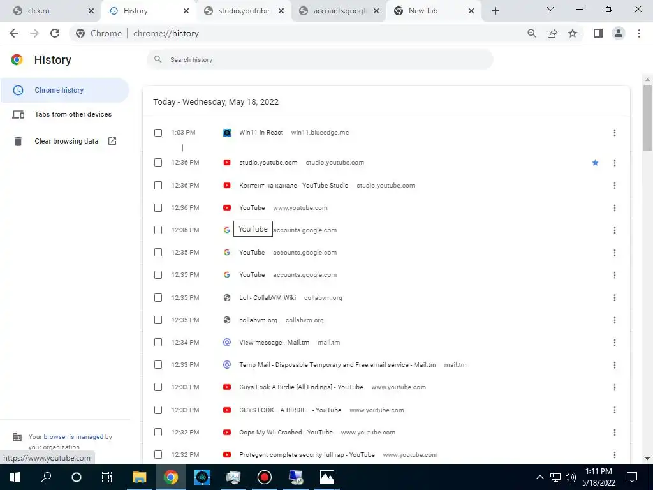Click the trash icon for Clear browsing data

pos(18,141)
